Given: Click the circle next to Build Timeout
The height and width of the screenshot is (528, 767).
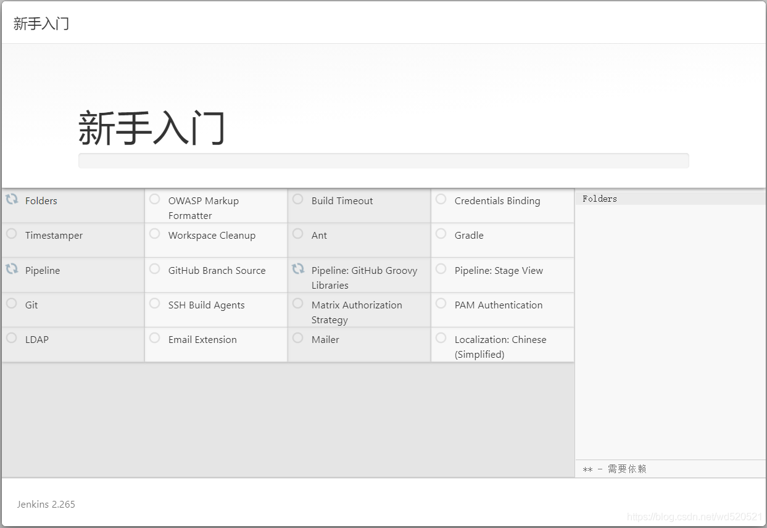Looking at the screenshot, I should pos(298,199).
